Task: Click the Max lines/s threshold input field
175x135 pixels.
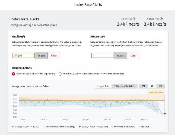Action: 23,55
